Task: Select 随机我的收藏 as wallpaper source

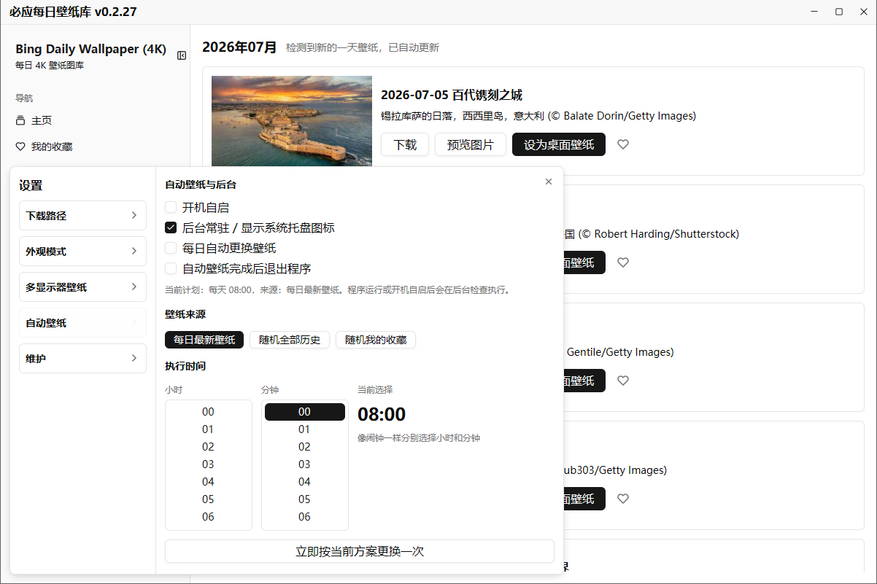Action: [376, 340]
